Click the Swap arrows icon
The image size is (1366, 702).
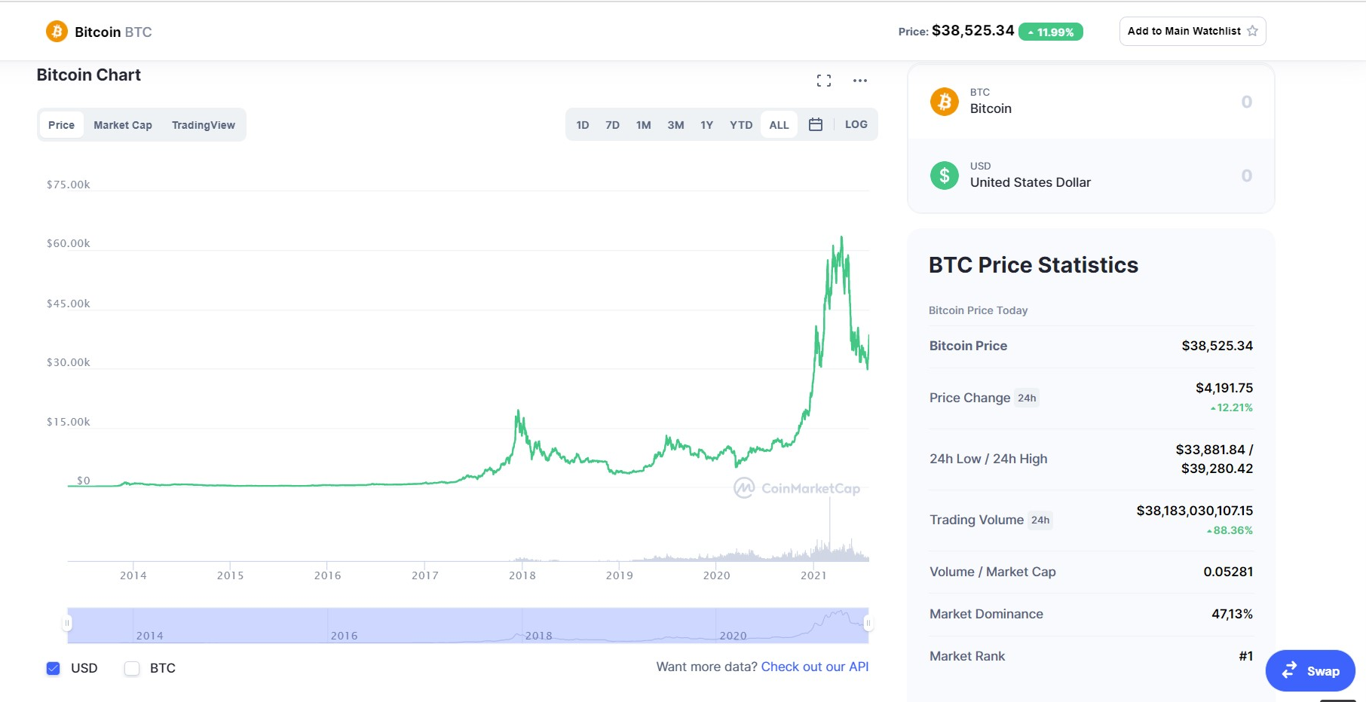(x=1290, y=670)
